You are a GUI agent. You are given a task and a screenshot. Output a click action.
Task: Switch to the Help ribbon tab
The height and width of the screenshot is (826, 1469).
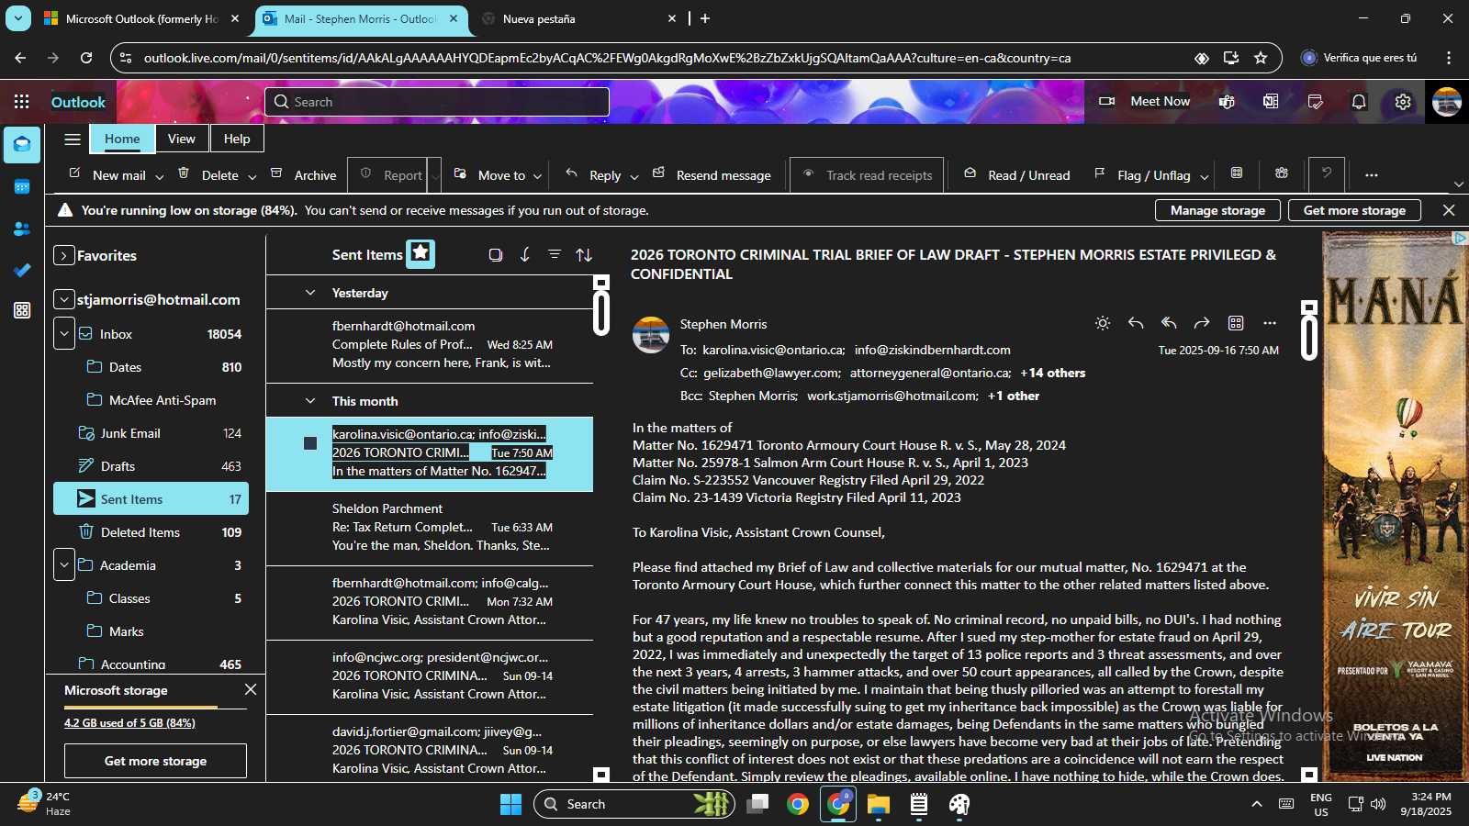pyautogui.click(x=237, y=139)
